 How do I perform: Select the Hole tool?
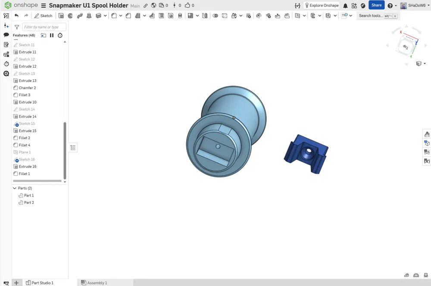tap(171, 16)
